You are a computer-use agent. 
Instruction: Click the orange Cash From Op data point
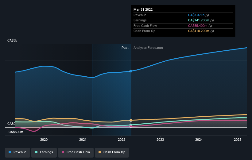(131, 120)
